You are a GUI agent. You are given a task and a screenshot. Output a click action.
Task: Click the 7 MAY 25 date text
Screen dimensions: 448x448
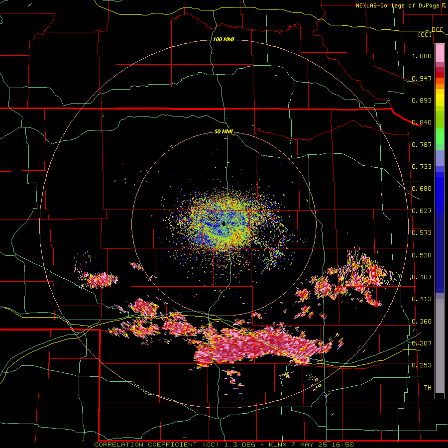(310, 445)
